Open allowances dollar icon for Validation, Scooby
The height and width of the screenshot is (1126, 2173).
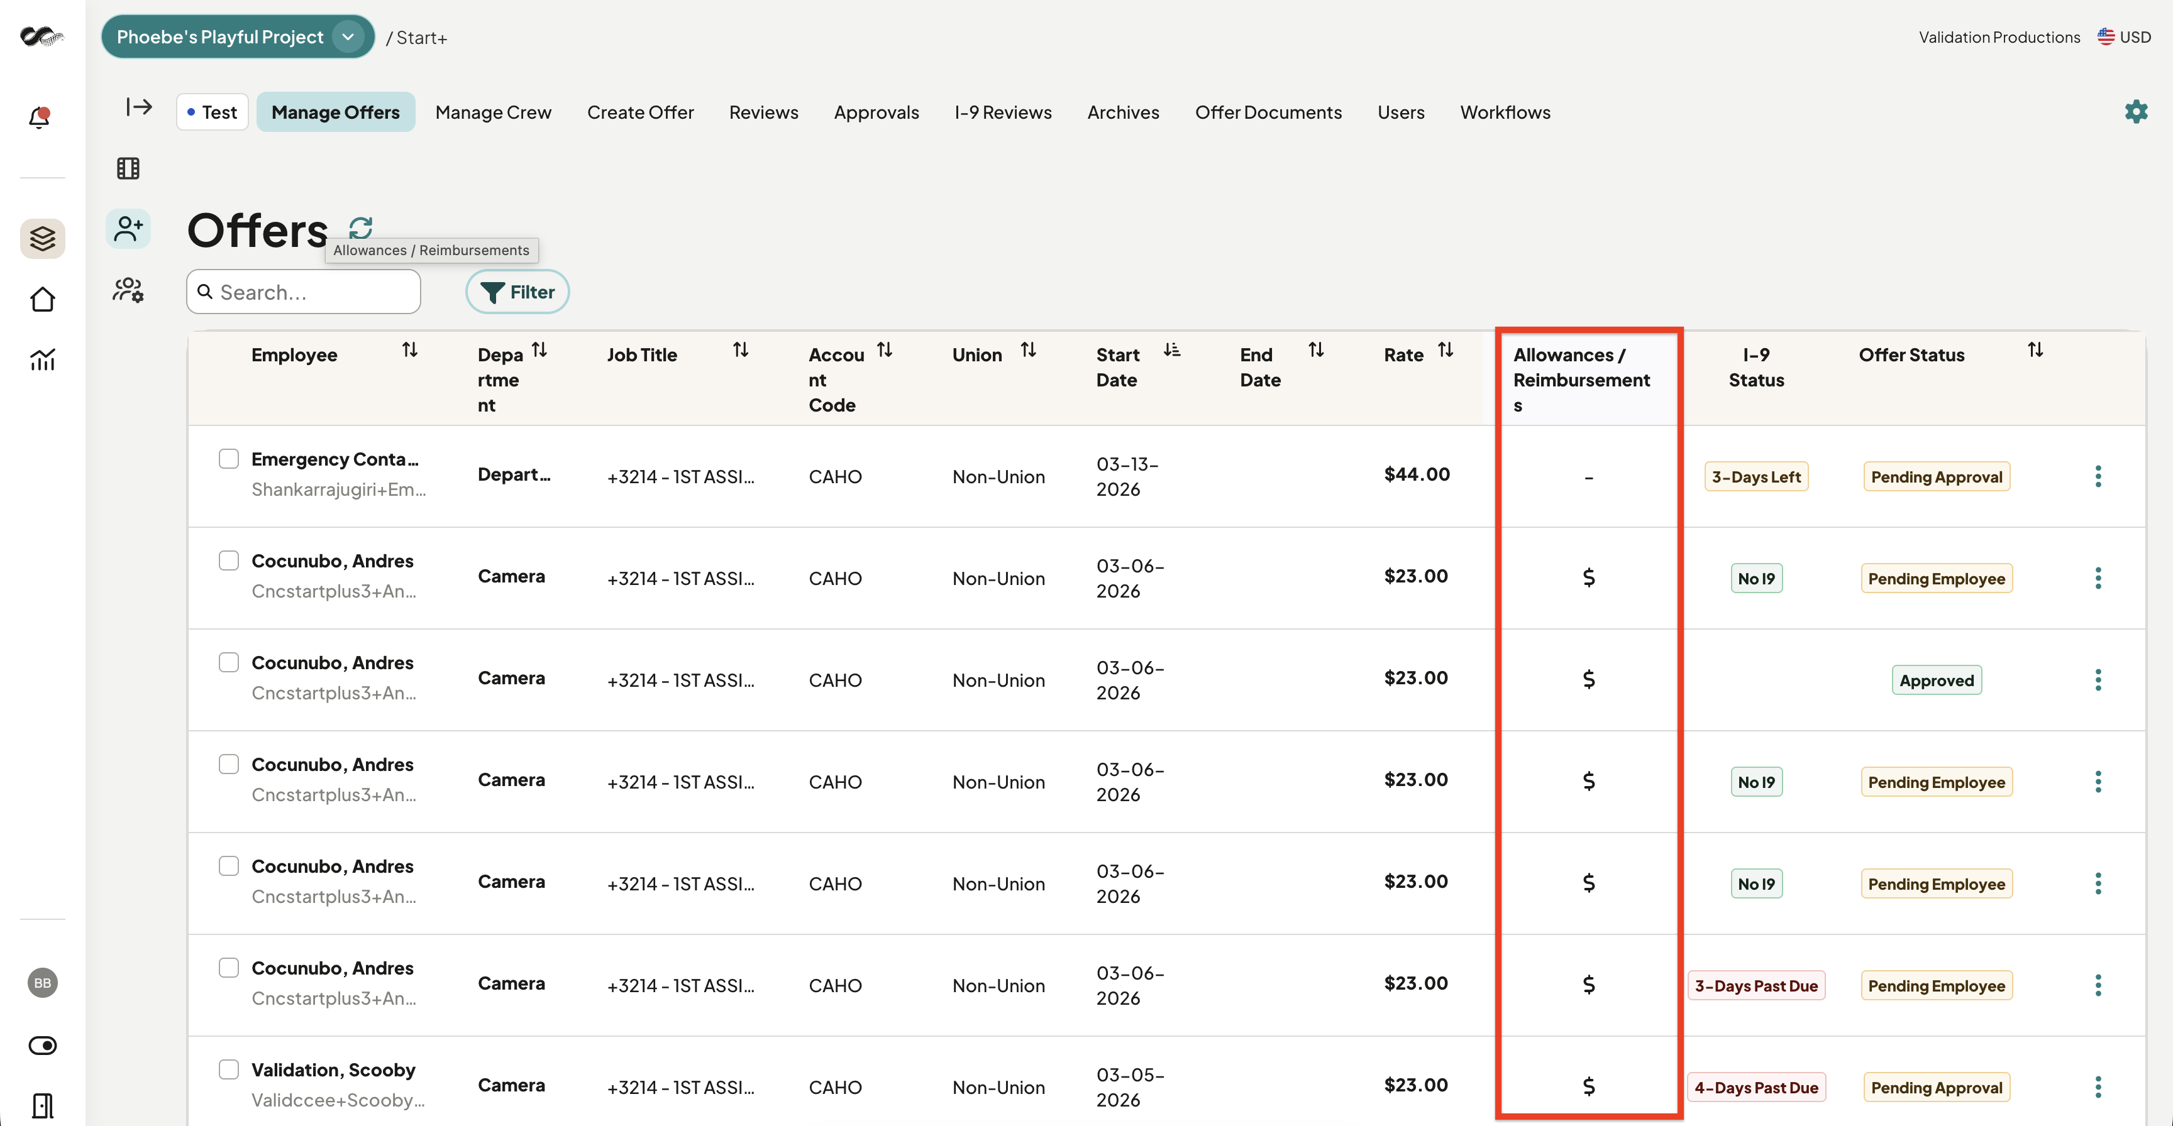pyautogui.click(x=1588, y=1086)
